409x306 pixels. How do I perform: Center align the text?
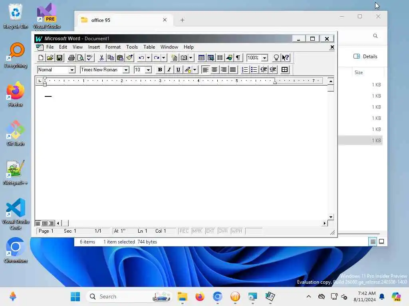coord(214,70)
